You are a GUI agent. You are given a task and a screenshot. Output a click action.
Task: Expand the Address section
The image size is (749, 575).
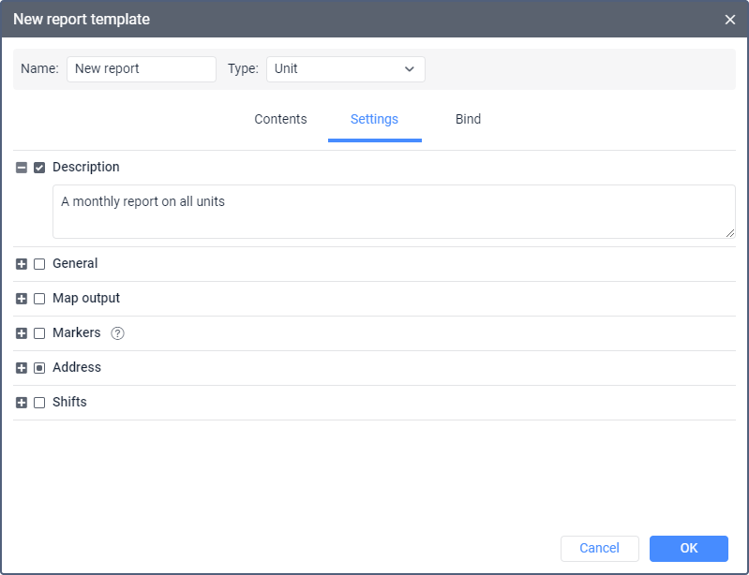point(22,368)
